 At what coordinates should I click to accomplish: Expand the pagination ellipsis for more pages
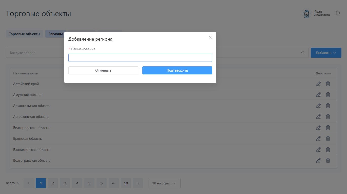pos(114,183)
